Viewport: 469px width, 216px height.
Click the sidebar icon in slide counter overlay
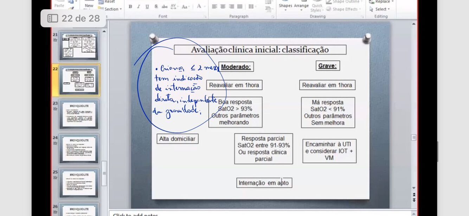tap(52, 18)
